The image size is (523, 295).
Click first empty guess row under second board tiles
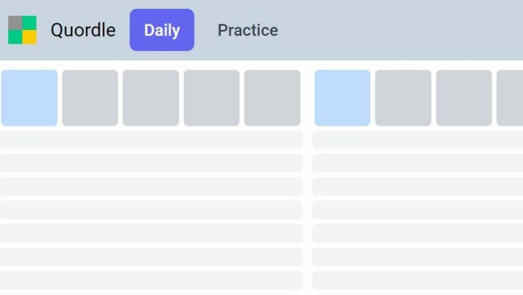pyautogui.click(x=417, y=140)
